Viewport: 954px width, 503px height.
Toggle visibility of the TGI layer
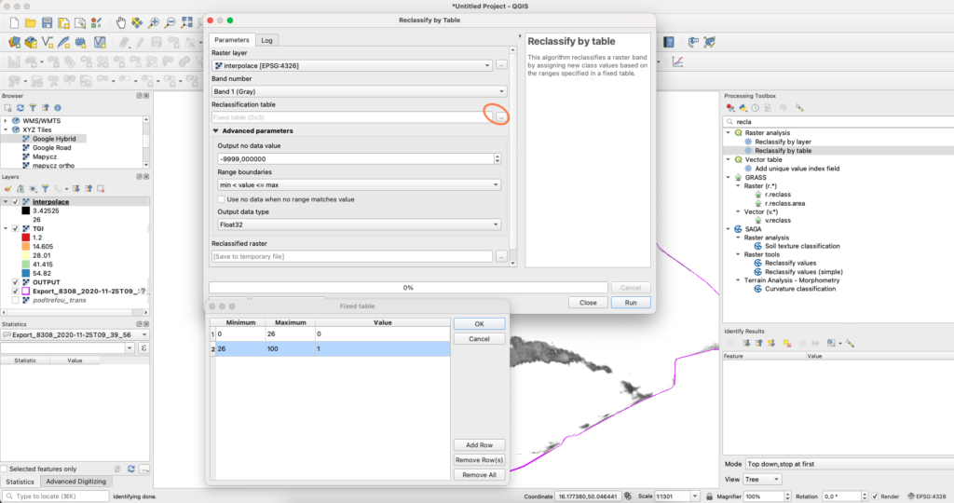(x=15, y=228)
